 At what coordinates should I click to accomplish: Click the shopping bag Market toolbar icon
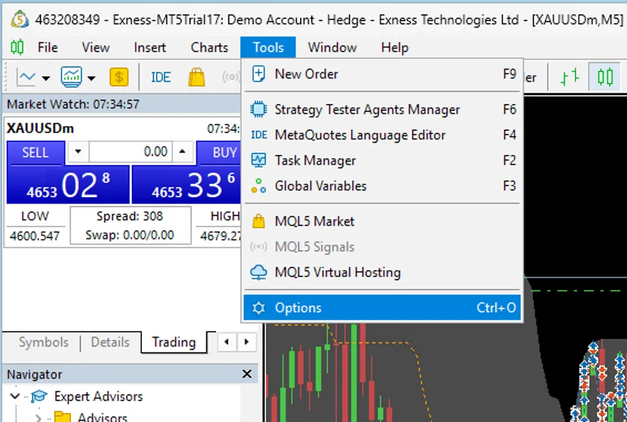196,77
